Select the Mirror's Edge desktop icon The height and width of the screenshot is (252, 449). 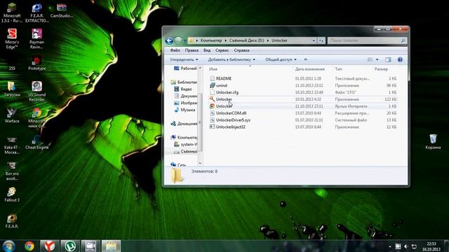coord(12,38)
